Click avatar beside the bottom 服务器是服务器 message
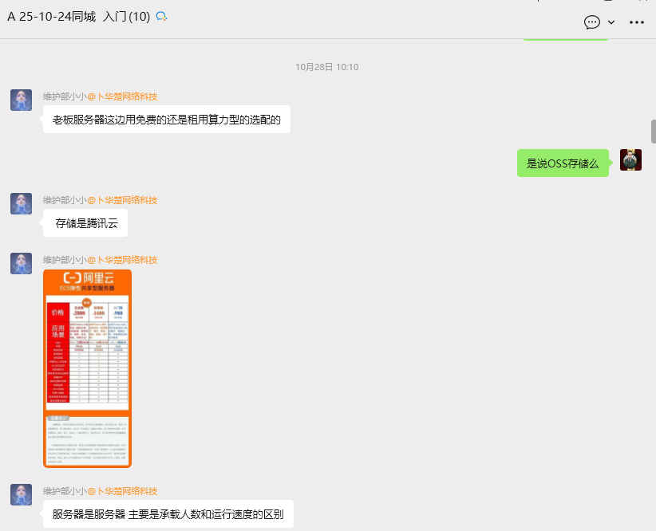Screen dimensions: 656x531 tap(21, 494)
